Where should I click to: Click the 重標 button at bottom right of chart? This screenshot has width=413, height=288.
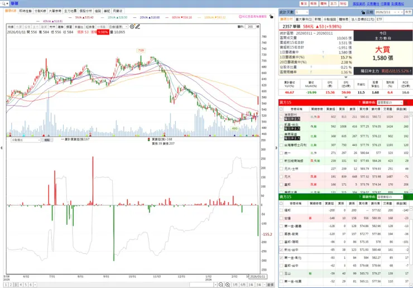(270, 285)
